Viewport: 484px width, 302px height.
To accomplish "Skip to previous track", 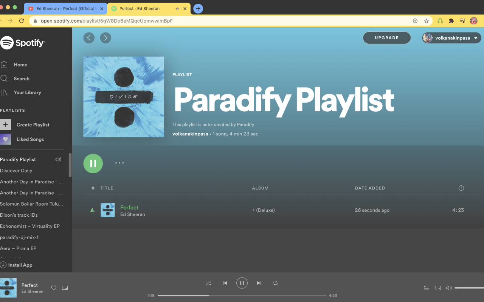I will coord(225,283).
